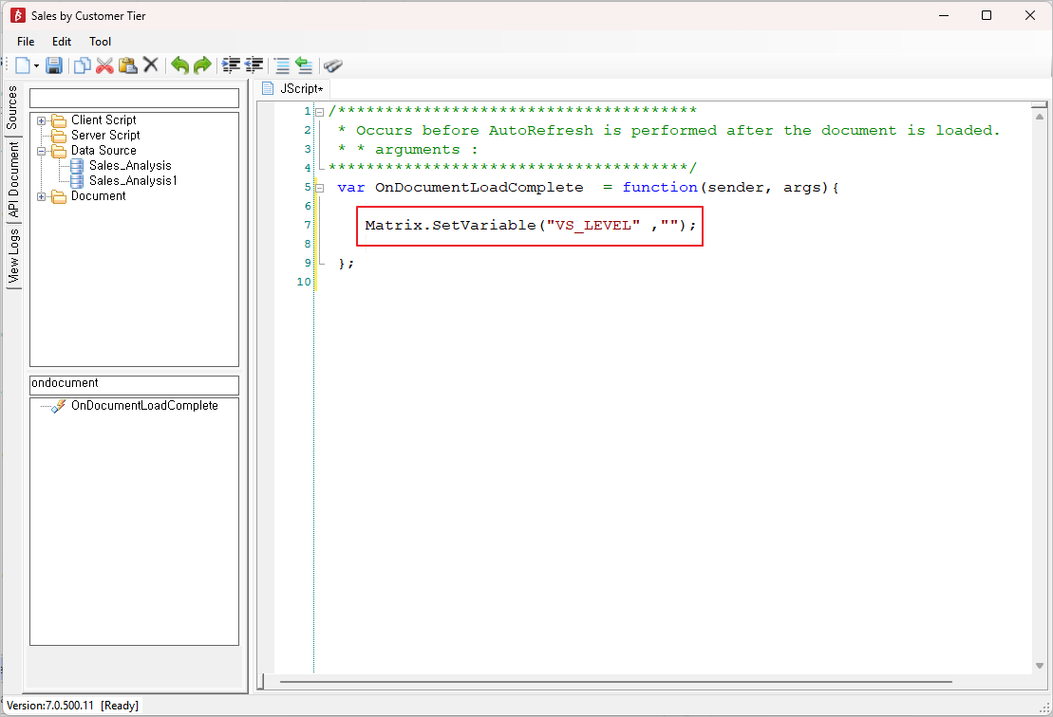
Task: Expand the Client Script folder
Action: 42,120
